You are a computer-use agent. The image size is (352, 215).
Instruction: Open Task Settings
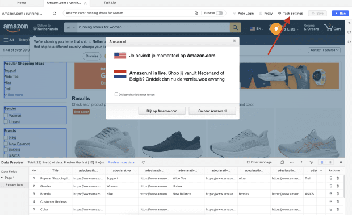coord(291,14)
